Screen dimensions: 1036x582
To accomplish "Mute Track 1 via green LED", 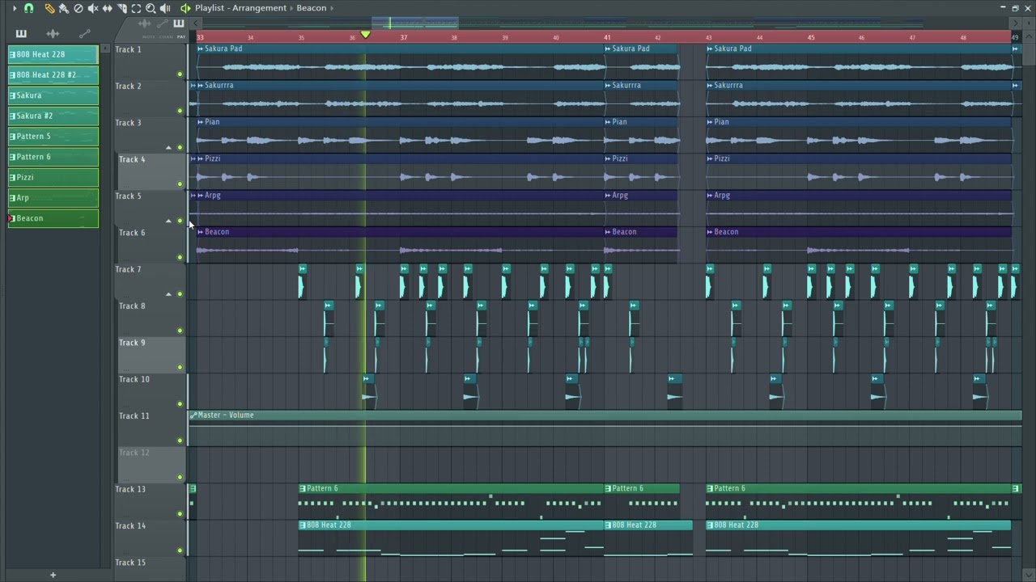I will coord(180,74).
